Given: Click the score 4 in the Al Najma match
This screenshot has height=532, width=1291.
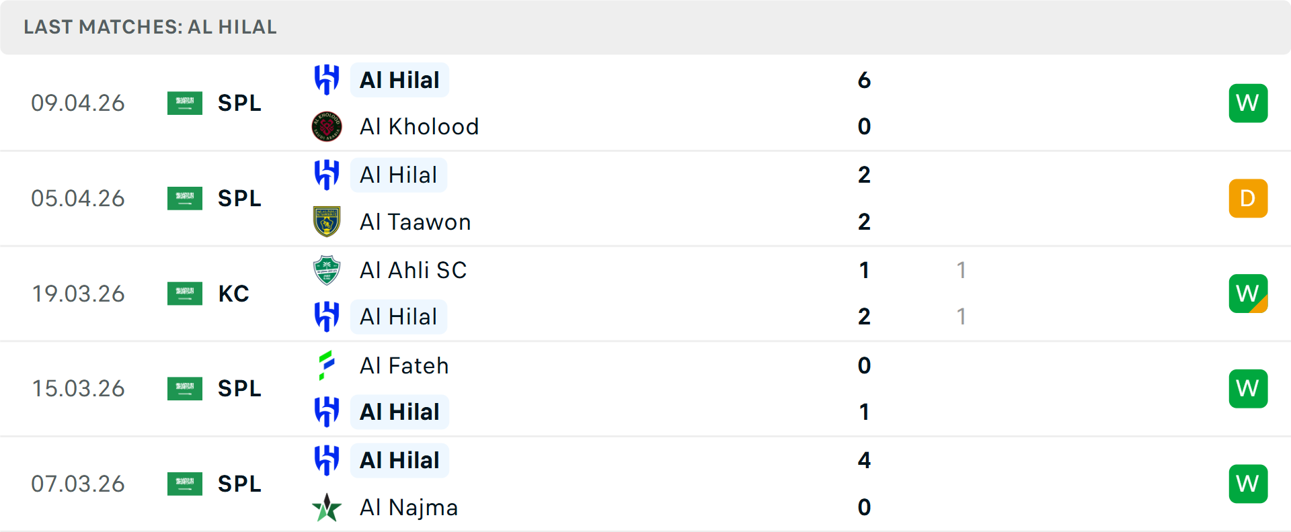Looking at the screenshot, I should tap(864, 461).
